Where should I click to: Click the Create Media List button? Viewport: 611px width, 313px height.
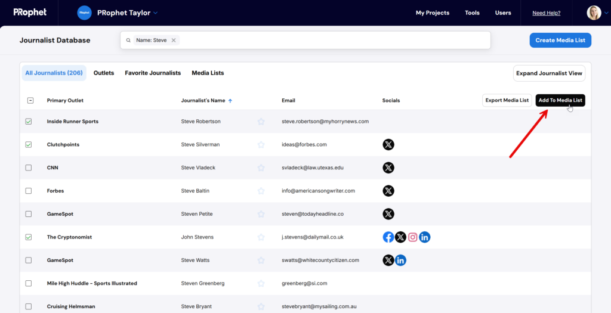point(560,40)
